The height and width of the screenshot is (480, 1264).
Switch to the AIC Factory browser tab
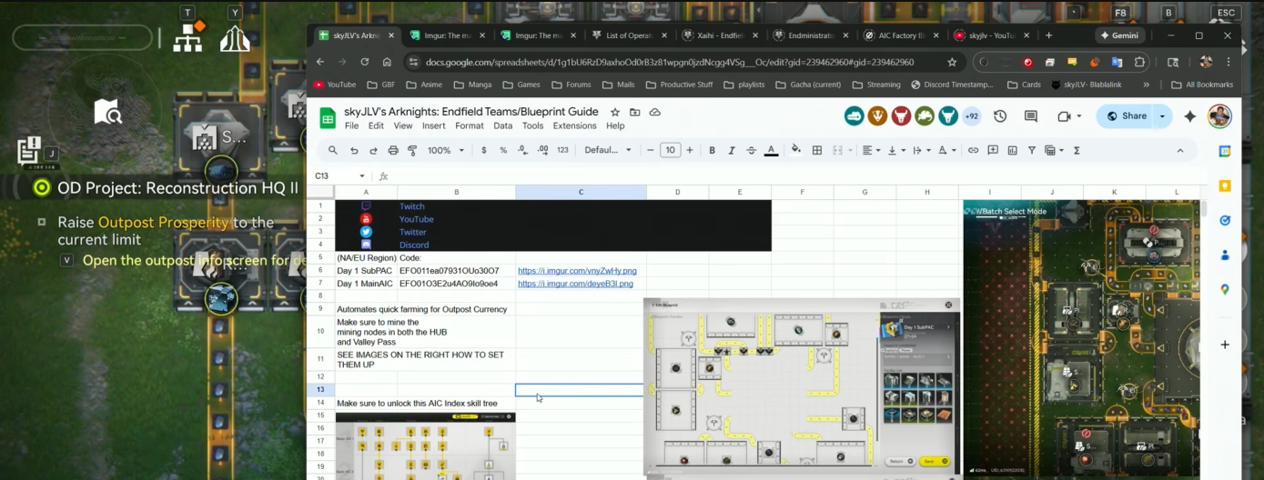tap(895, 35)
